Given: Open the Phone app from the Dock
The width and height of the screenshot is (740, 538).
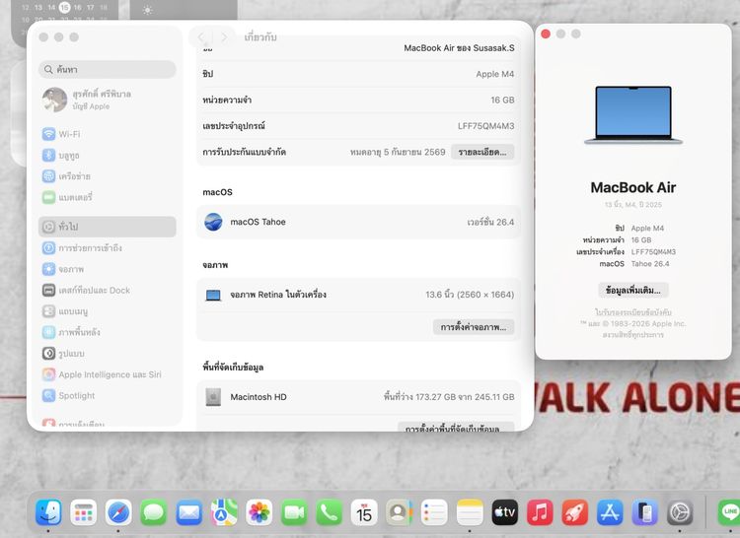Looking at the screenshot, I should click(x=330, y=512).
